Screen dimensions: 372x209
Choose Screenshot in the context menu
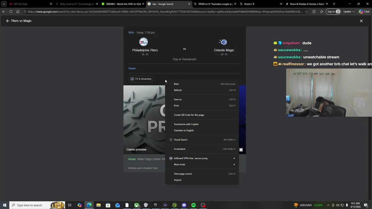[x=202, y=149]
